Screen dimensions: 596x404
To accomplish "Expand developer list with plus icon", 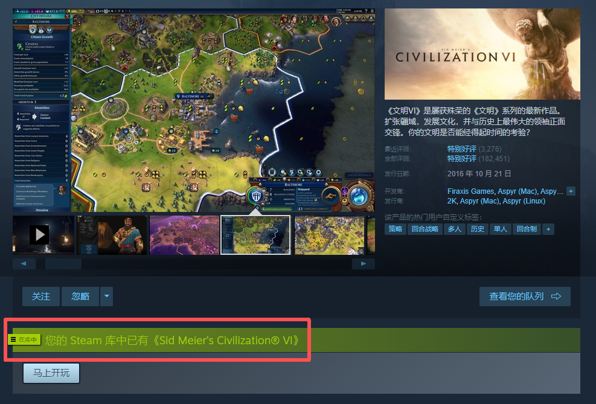I will 571,191.
